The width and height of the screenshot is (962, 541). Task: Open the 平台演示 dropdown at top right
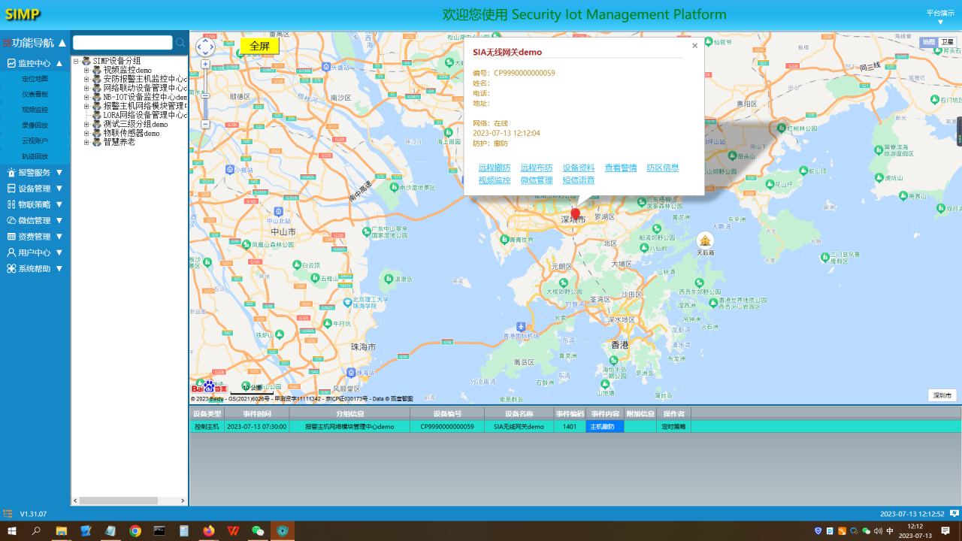coord(939,17)
